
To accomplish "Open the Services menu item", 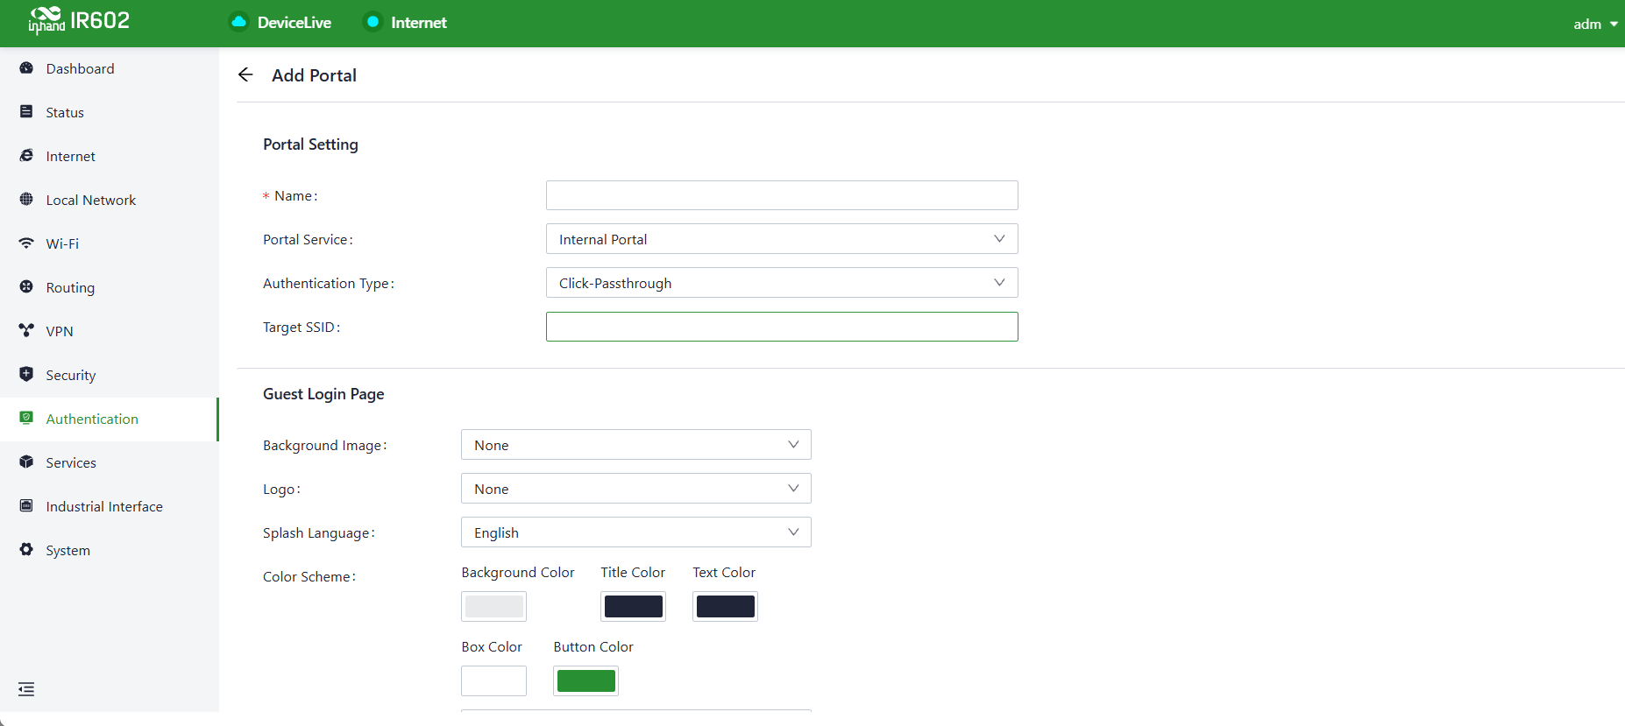I will 109,462.
